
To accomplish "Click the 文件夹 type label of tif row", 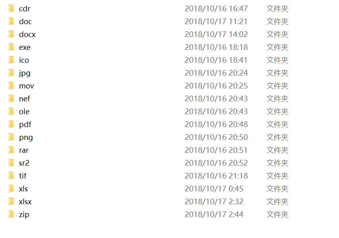I will 277,176.
